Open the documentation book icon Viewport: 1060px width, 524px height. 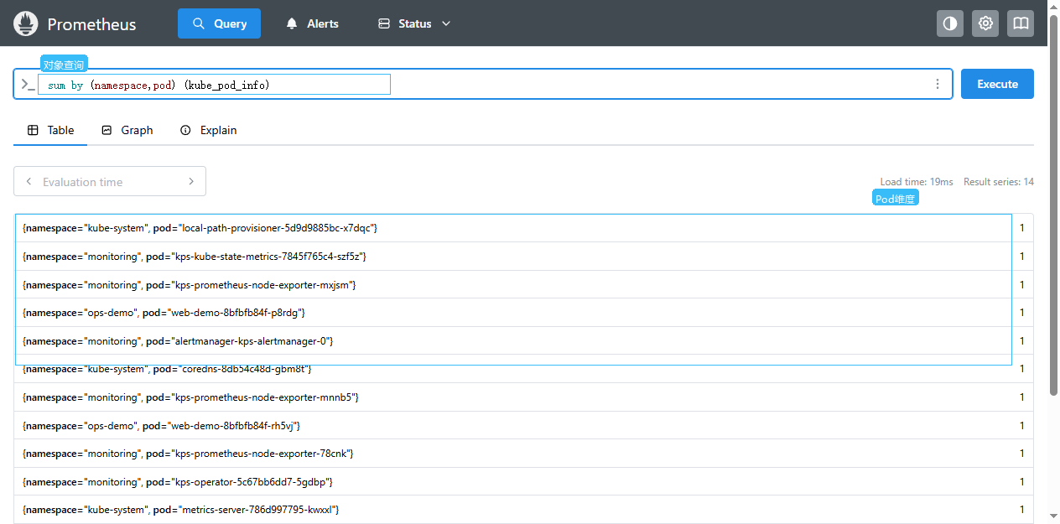[x=1021, y=23]
